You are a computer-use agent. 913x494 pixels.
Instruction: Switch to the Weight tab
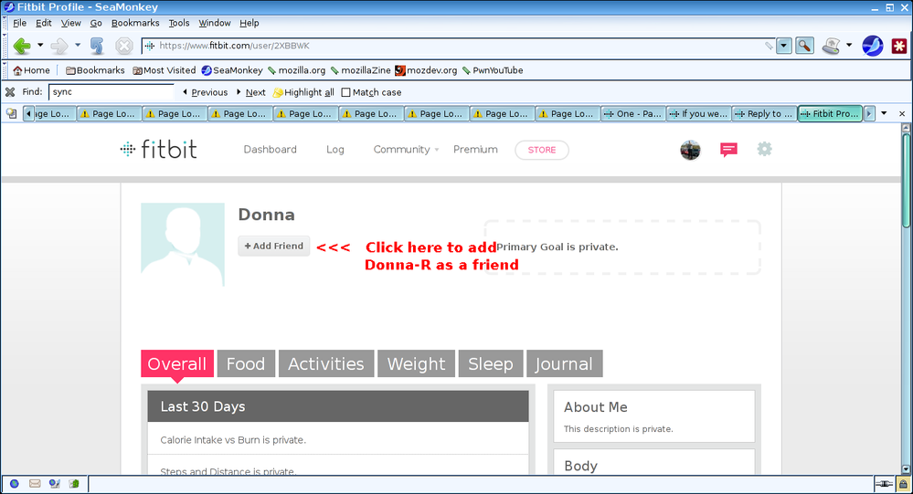point(417,363)
